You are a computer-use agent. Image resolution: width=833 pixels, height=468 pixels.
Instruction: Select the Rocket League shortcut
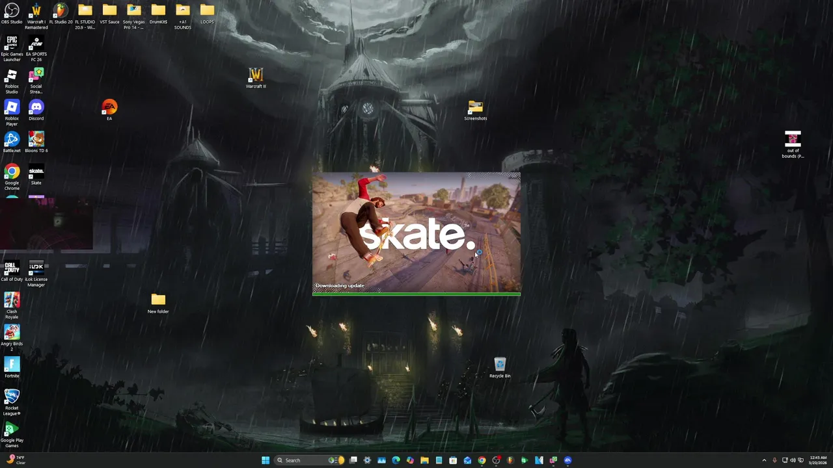point(12,402)
